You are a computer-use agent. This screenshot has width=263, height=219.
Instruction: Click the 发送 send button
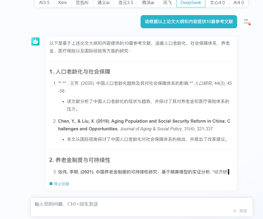point(243,211)
